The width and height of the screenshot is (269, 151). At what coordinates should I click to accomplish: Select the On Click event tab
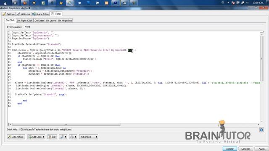pos(10,20)
